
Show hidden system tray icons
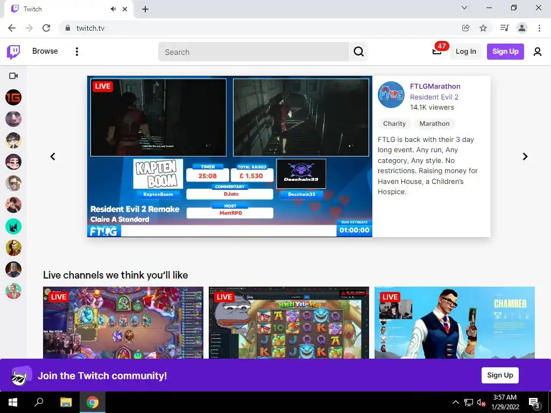(x=455, y=402)
